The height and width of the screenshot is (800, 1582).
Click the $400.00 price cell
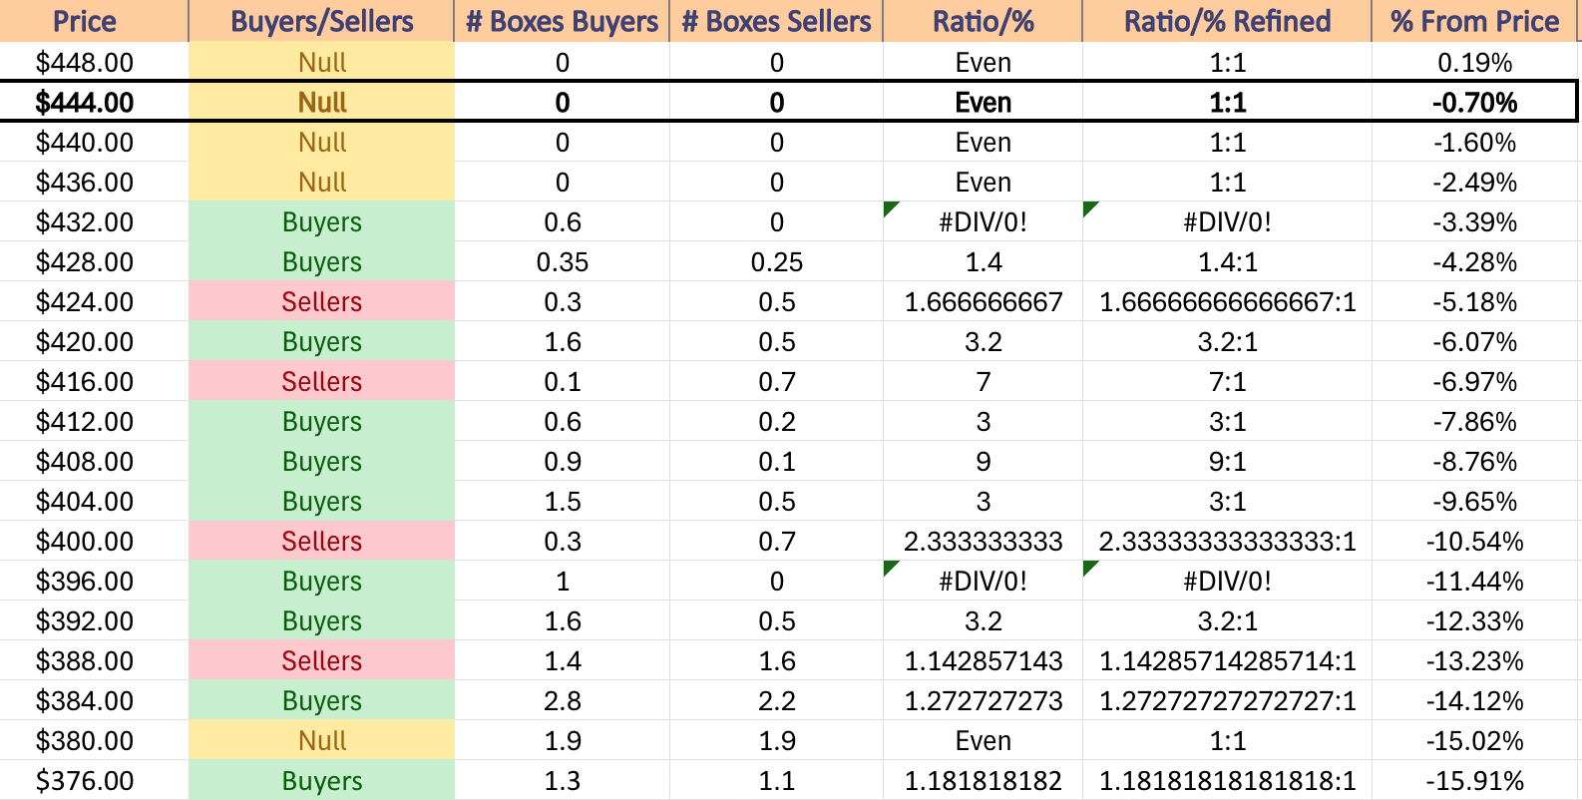94,541
